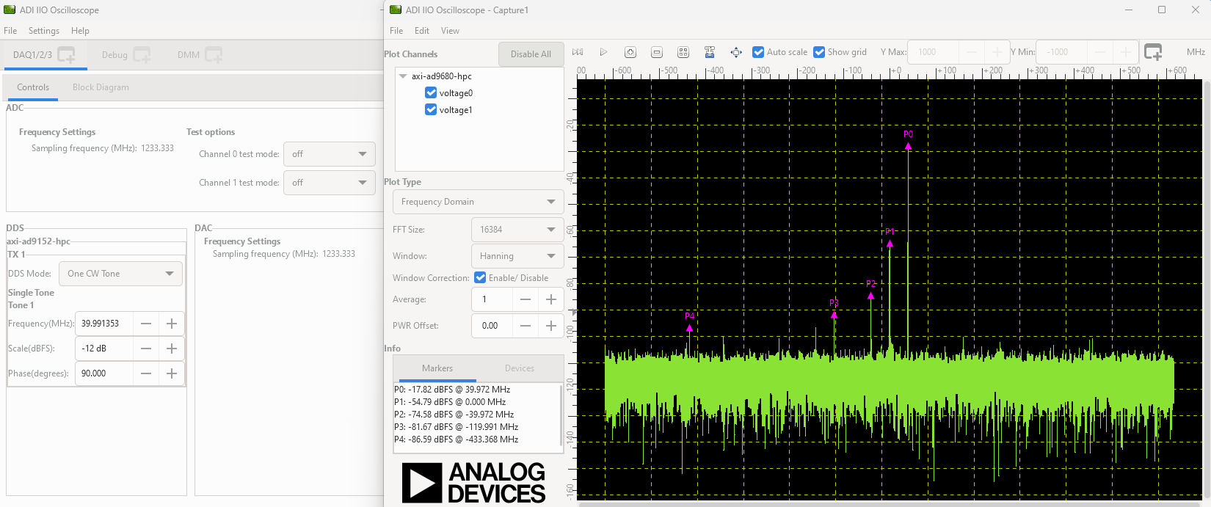Click the PWR Offset value field

[x=492, y=326]
